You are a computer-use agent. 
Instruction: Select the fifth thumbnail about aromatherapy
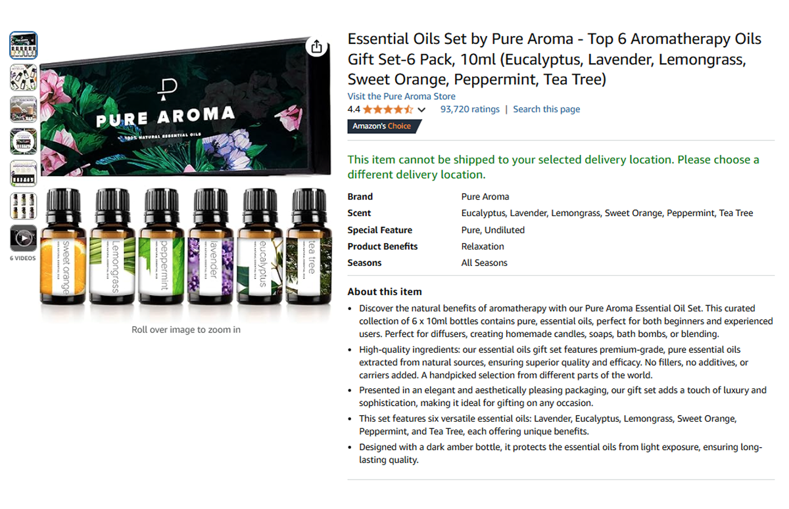click(24, 174)
